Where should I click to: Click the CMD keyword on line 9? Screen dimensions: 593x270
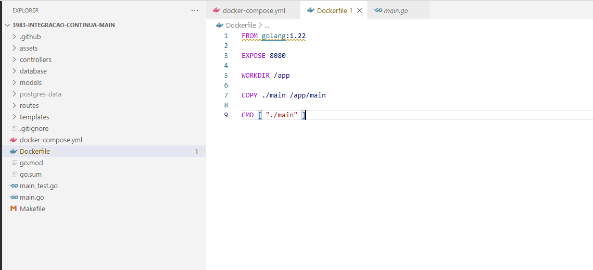pyautogui.click(x=248, y=115)
